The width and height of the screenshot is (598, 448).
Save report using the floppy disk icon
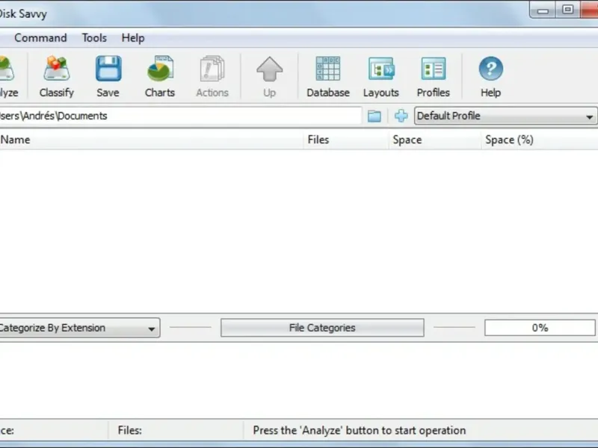[108, 77]
